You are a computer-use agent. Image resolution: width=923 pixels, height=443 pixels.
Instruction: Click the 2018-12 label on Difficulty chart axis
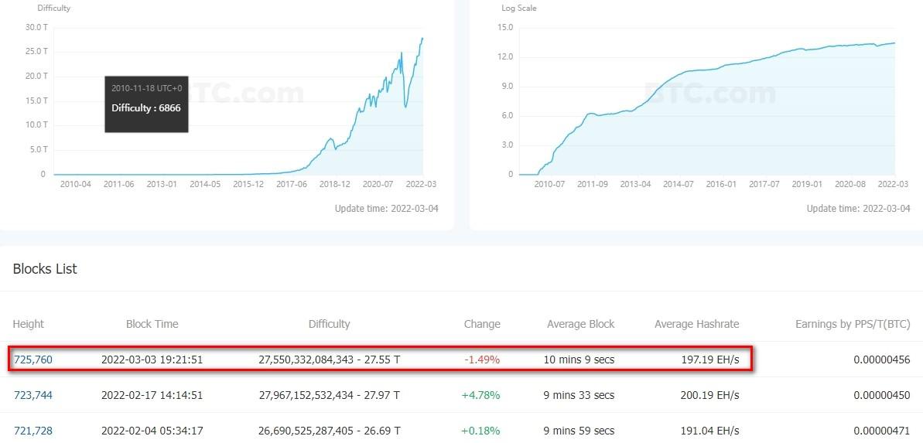tap(335, 185)
